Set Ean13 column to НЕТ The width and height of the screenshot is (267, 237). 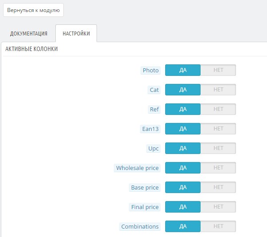[218, 129]
